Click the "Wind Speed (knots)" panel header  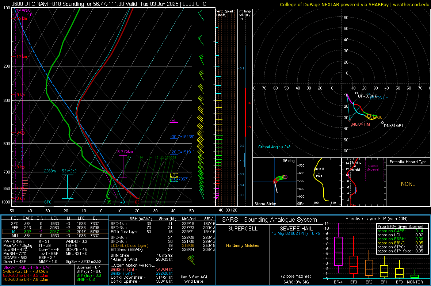click(x=225, y=13)
